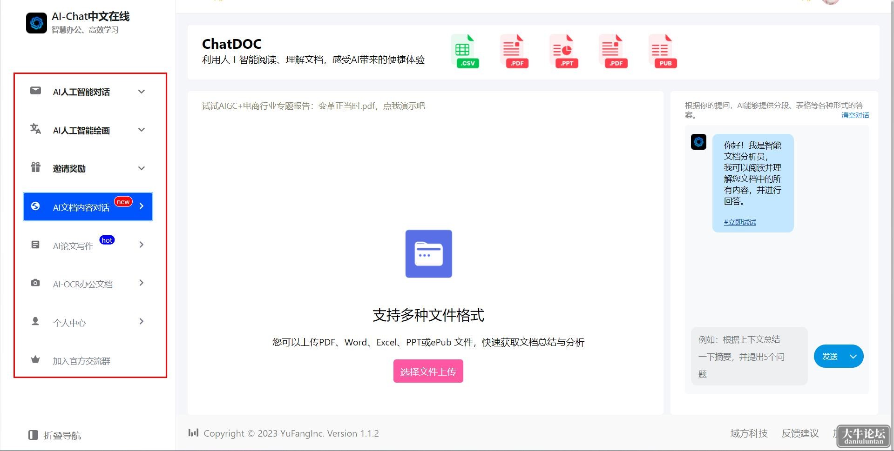
Task: Click the crown icon beside 加入官方交流群
Action: 35,359
